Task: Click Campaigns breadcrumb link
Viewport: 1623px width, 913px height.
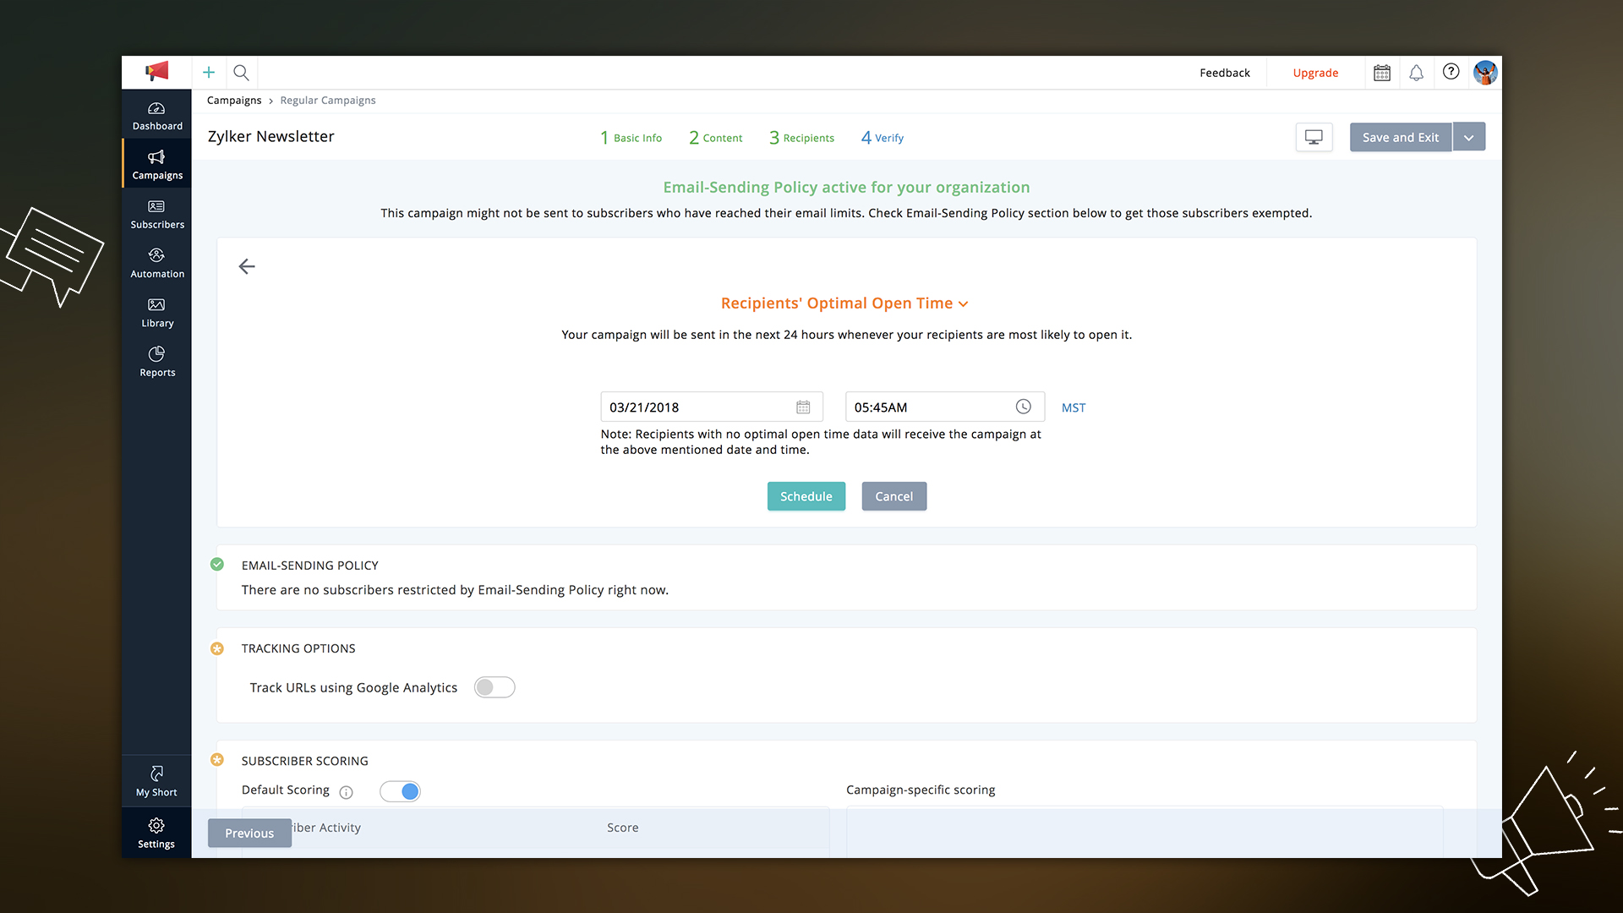Action: (234, 100)
